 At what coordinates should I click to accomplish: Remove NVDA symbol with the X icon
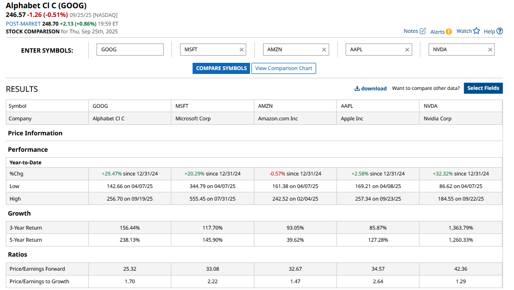coord(490,50)
